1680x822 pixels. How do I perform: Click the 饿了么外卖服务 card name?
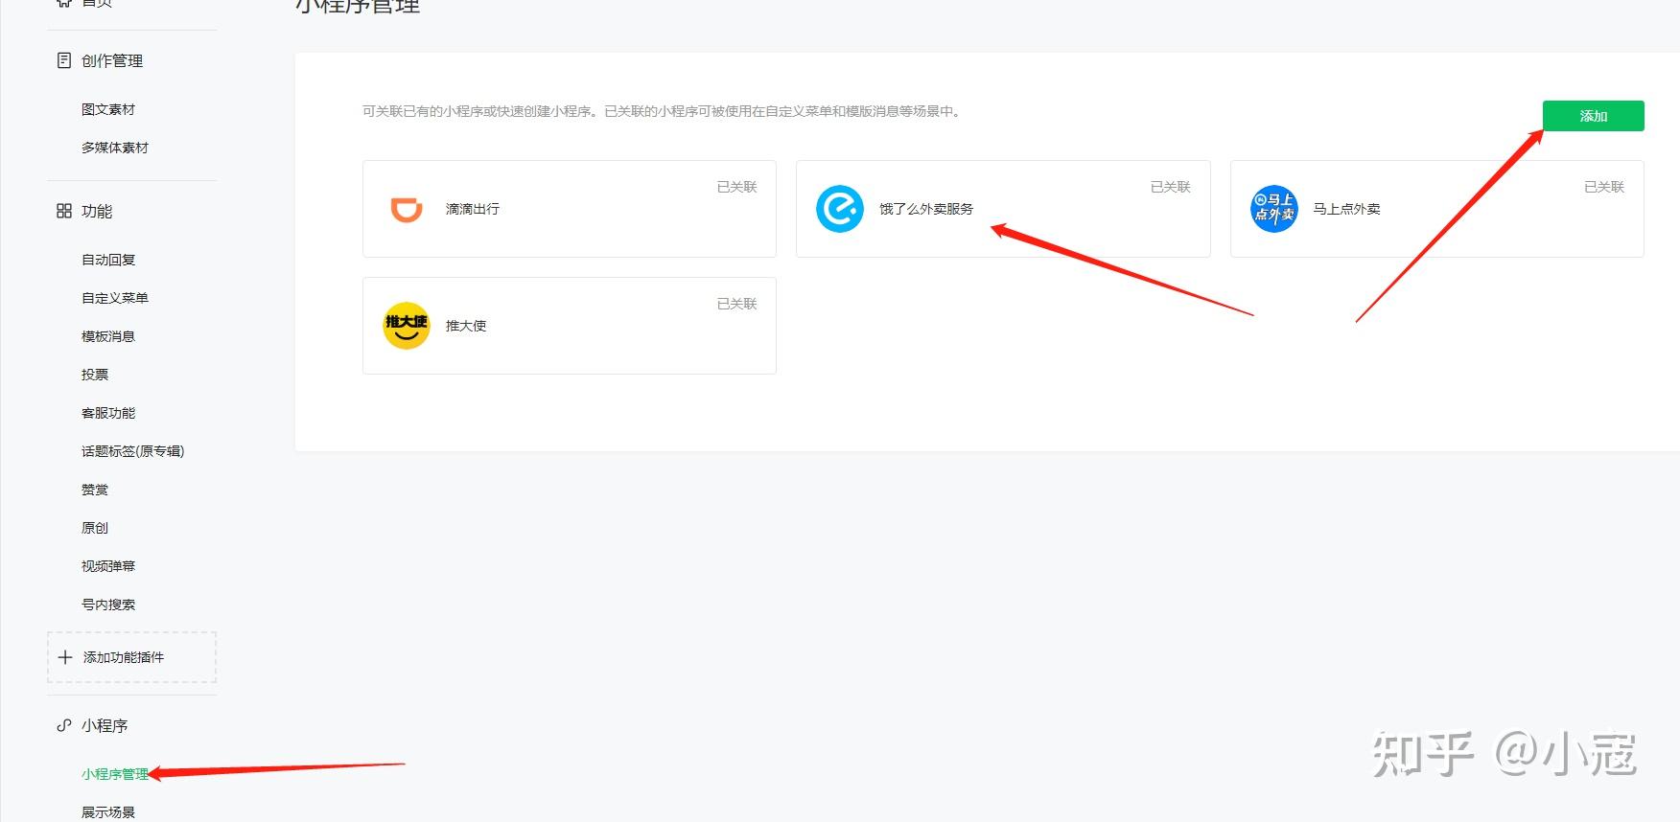(926, 209)
